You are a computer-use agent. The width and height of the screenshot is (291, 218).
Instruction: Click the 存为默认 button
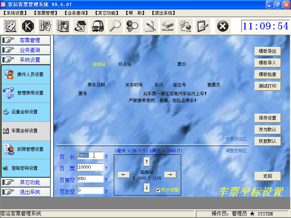(268, 130)
